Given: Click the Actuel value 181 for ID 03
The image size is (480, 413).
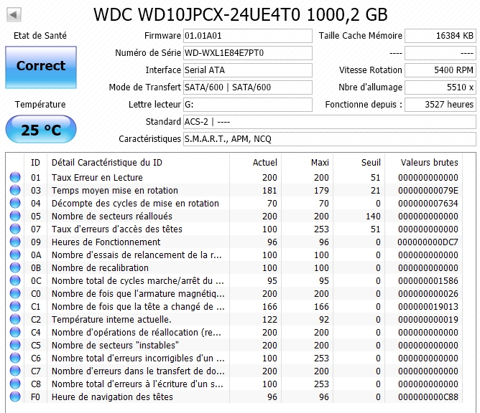Looking at the screenshot, I should tap(269, 190).
